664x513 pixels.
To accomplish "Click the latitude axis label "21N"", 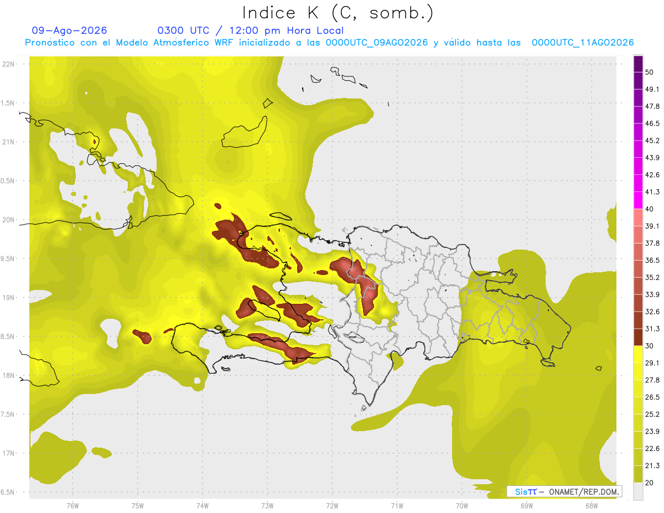I will [9, 142].
